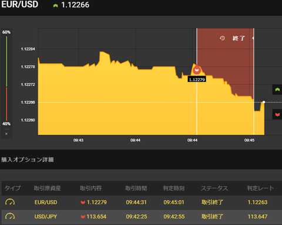Click the red trade entry marker on the chart
Image resolution: width=282 pixels, height=225 pixels.
pos(197,70)
